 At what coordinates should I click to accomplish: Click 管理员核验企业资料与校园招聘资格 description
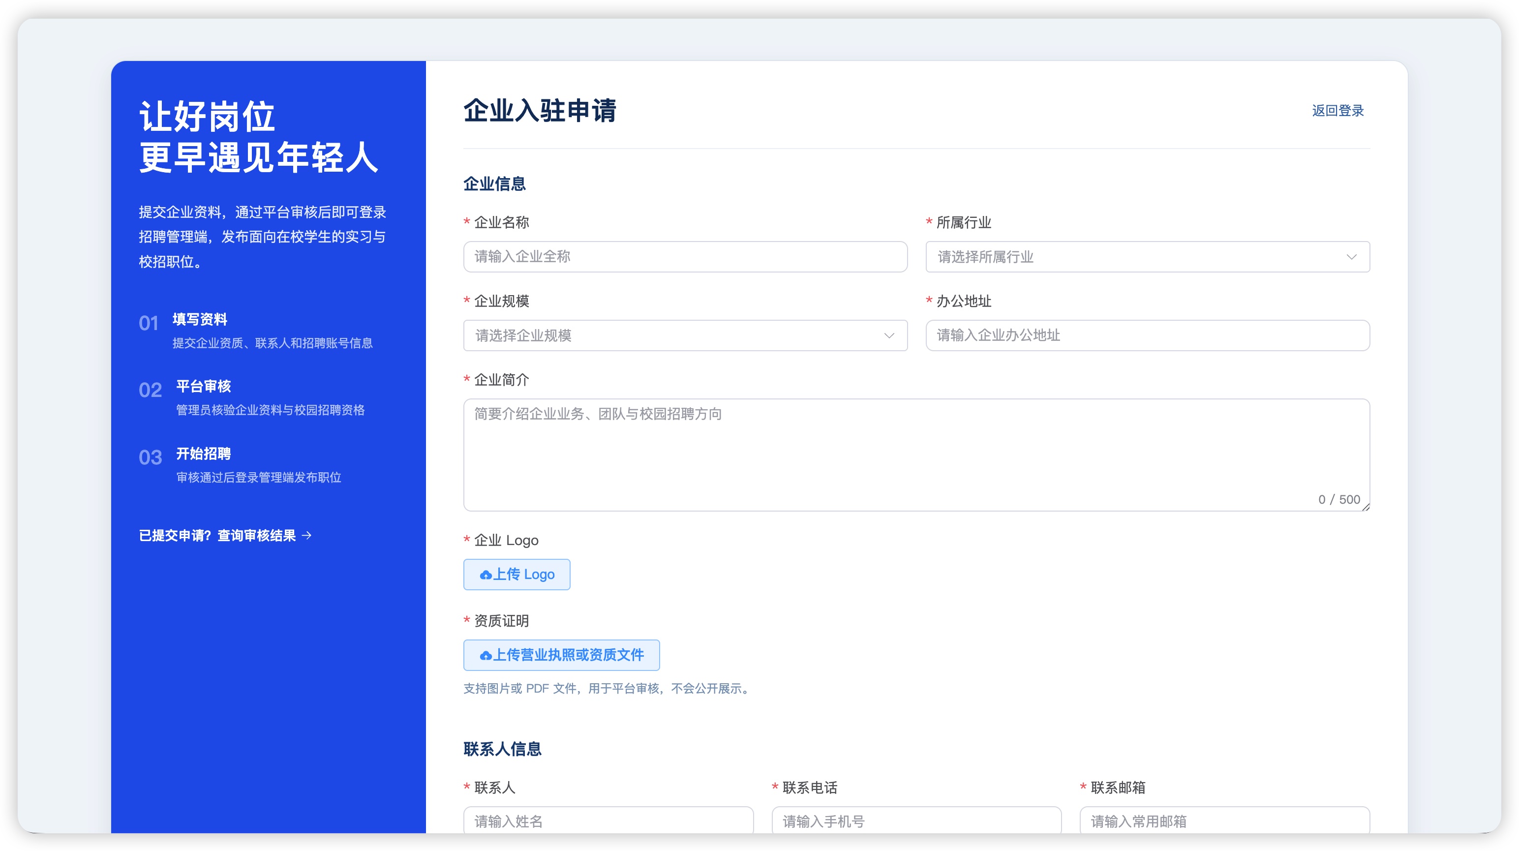(x=270, y=410)
